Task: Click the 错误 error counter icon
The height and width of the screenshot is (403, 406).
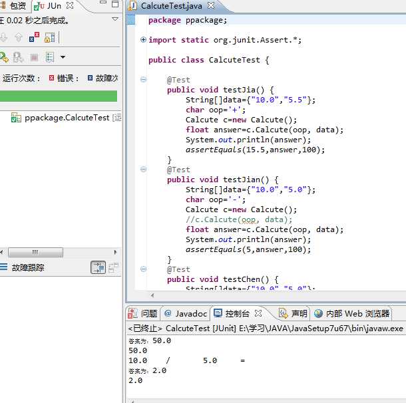Action: (x=51, y=78)
